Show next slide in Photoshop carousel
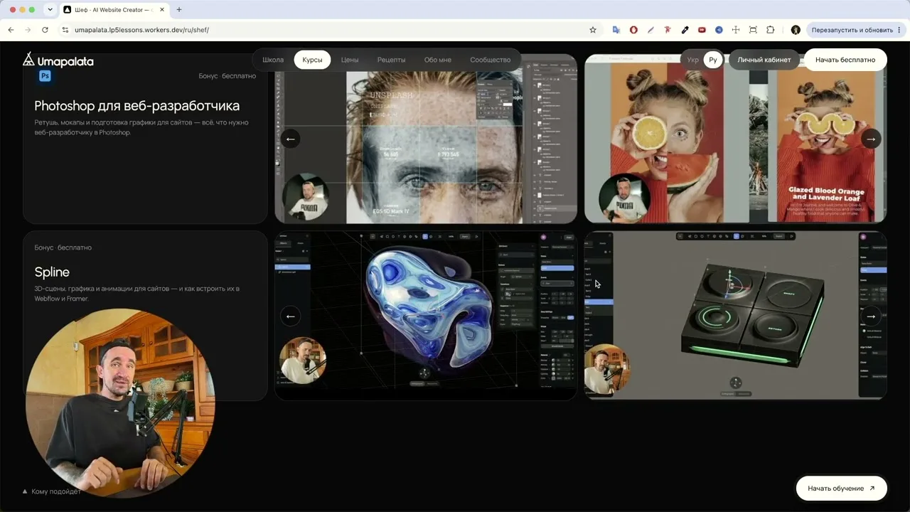Screen dimensions: 910x512 (x=871, y=139)
